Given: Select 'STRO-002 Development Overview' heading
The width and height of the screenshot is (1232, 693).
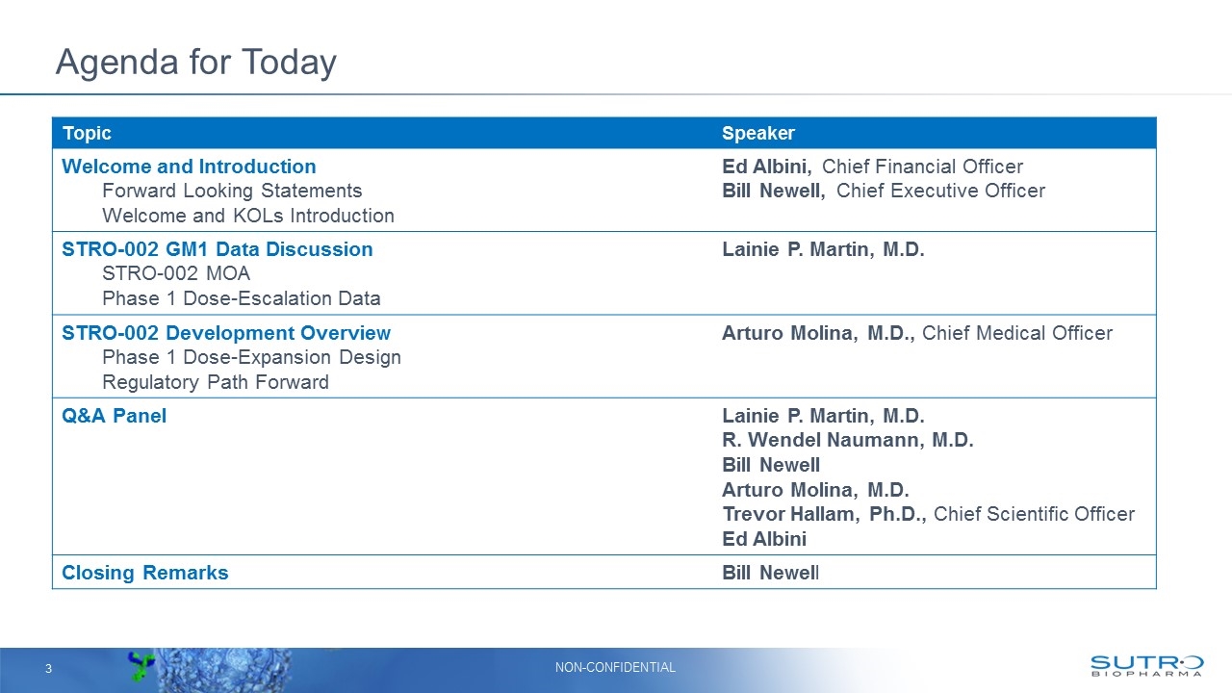Looking at the screenshot, I should click(x=226, y=332).
